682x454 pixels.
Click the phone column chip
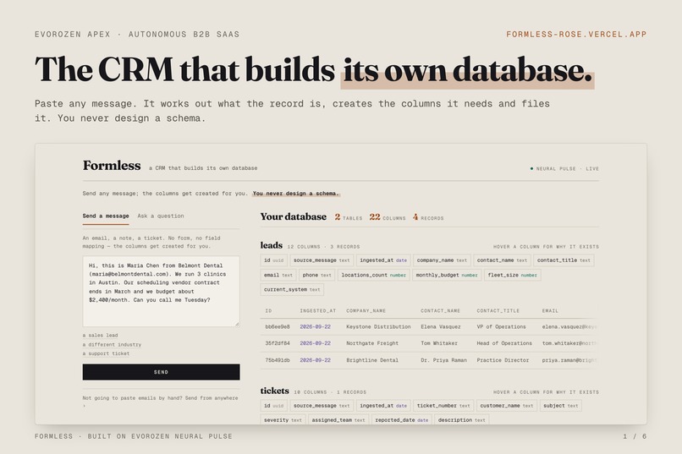pyautogui.click(x=316, y=275)
